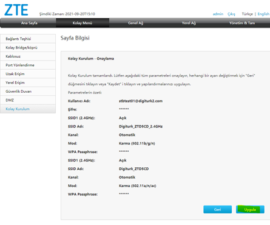
Task: Switch the language to English
Action: tap(263, 14)
